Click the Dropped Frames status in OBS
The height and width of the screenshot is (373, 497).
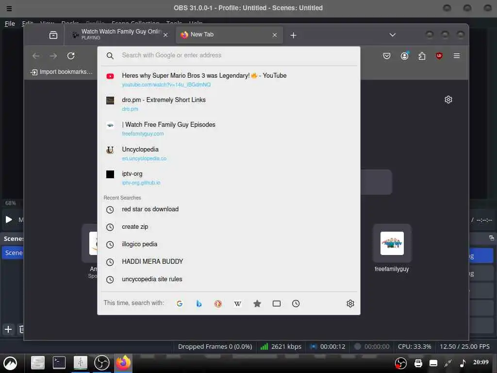215,346
